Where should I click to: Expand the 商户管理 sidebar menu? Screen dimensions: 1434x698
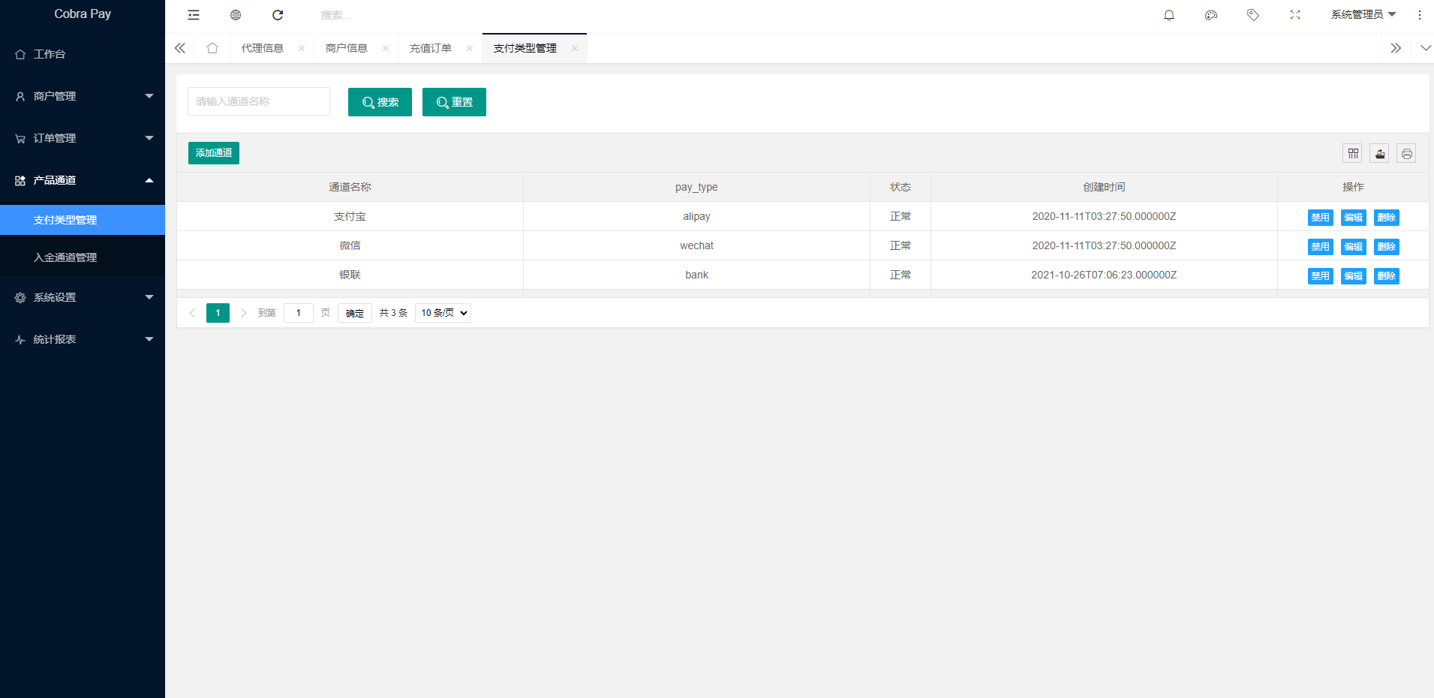[x=83, y=96]
